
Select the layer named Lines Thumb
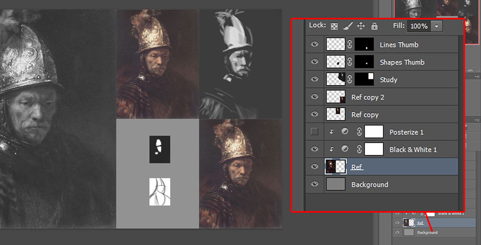399,45
